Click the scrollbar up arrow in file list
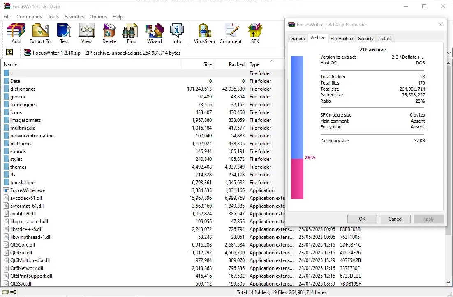 pyautogui.click(x=448, y=63)
